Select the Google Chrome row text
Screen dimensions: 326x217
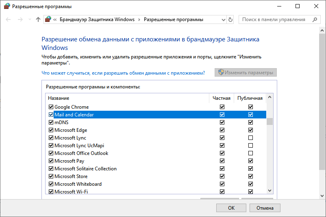pos(72,107)
